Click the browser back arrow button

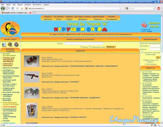tap(3, 8)
